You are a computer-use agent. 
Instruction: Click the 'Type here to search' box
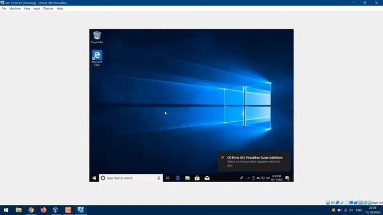click(130, 178)
